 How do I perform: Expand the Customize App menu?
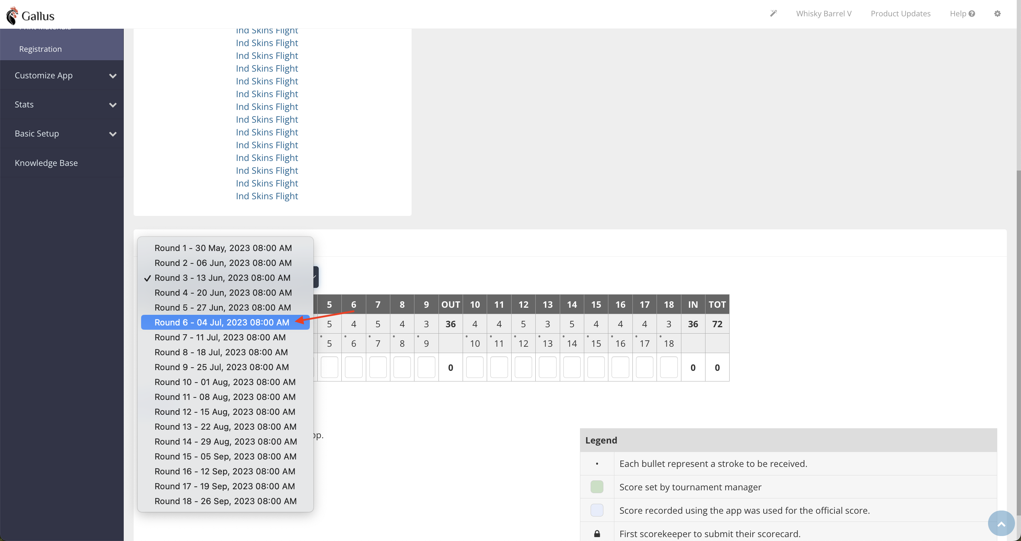(62, 75)
